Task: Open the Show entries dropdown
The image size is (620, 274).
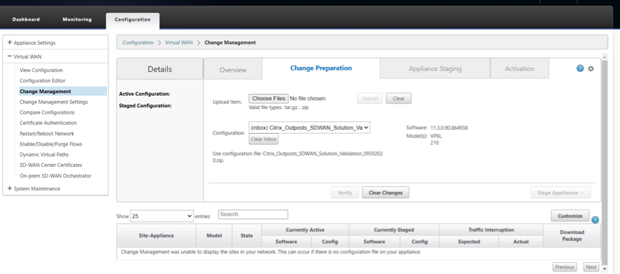Action: 162,216
